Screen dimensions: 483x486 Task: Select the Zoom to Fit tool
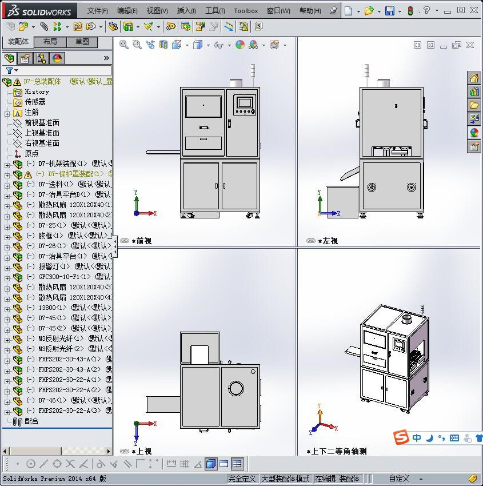[x=123, y=45]
